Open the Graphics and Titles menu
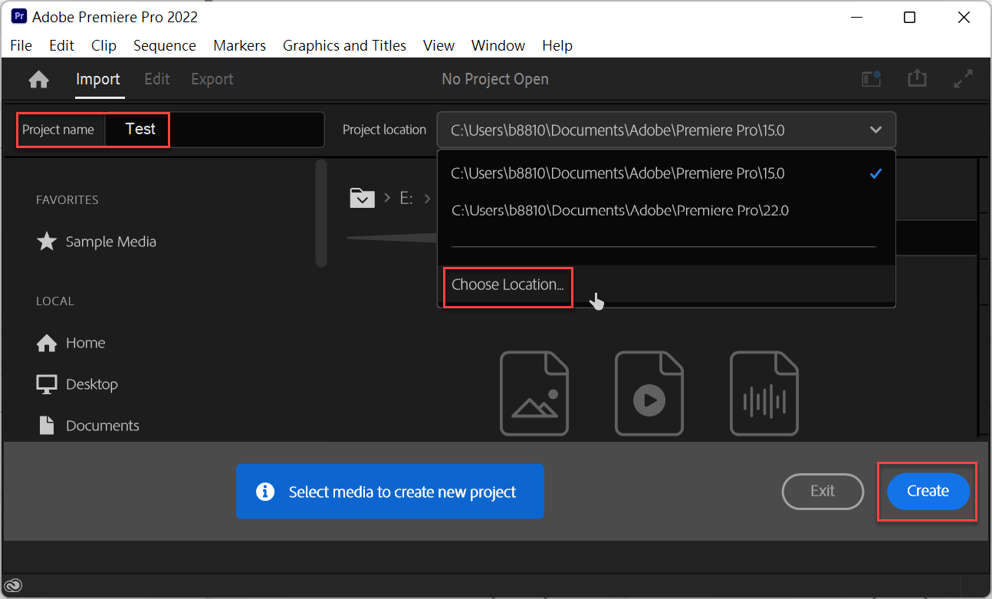The width and height of the screenshot is (992, 599). coord(345,45)
